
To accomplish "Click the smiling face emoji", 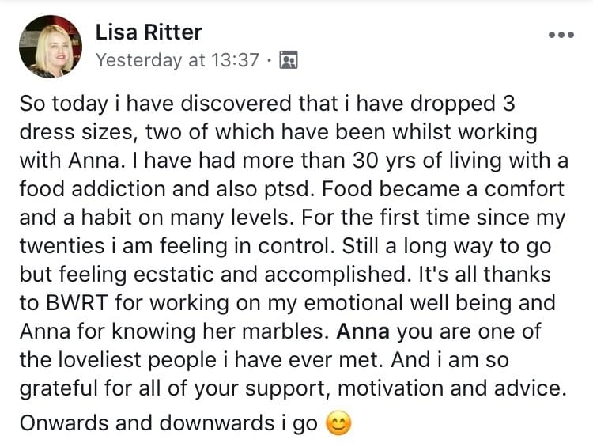I will click(339, 423).
